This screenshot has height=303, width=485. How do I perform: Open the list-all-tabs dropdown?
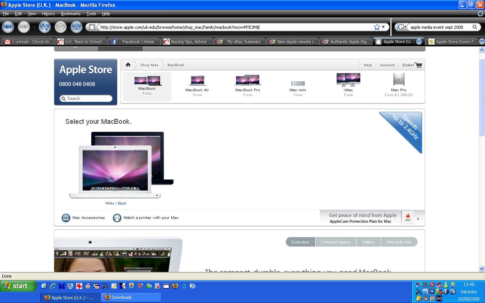tap(482, 42)
